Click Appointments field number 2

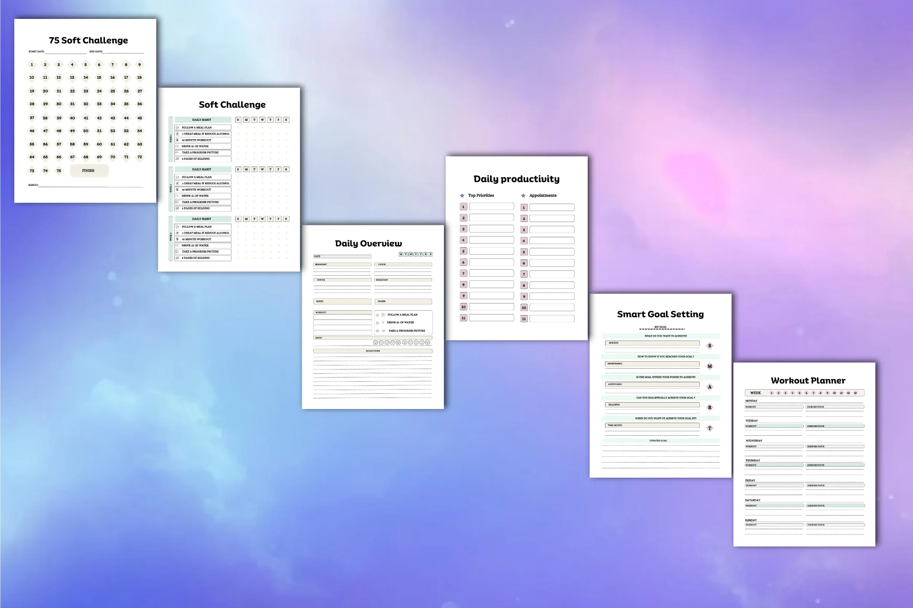pyautogui.click(x=552, y=218)
